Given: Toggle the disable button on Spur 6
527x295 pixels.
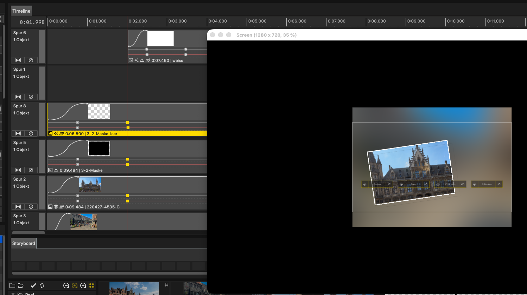Looking at the screenshot, I should (31, 60).
